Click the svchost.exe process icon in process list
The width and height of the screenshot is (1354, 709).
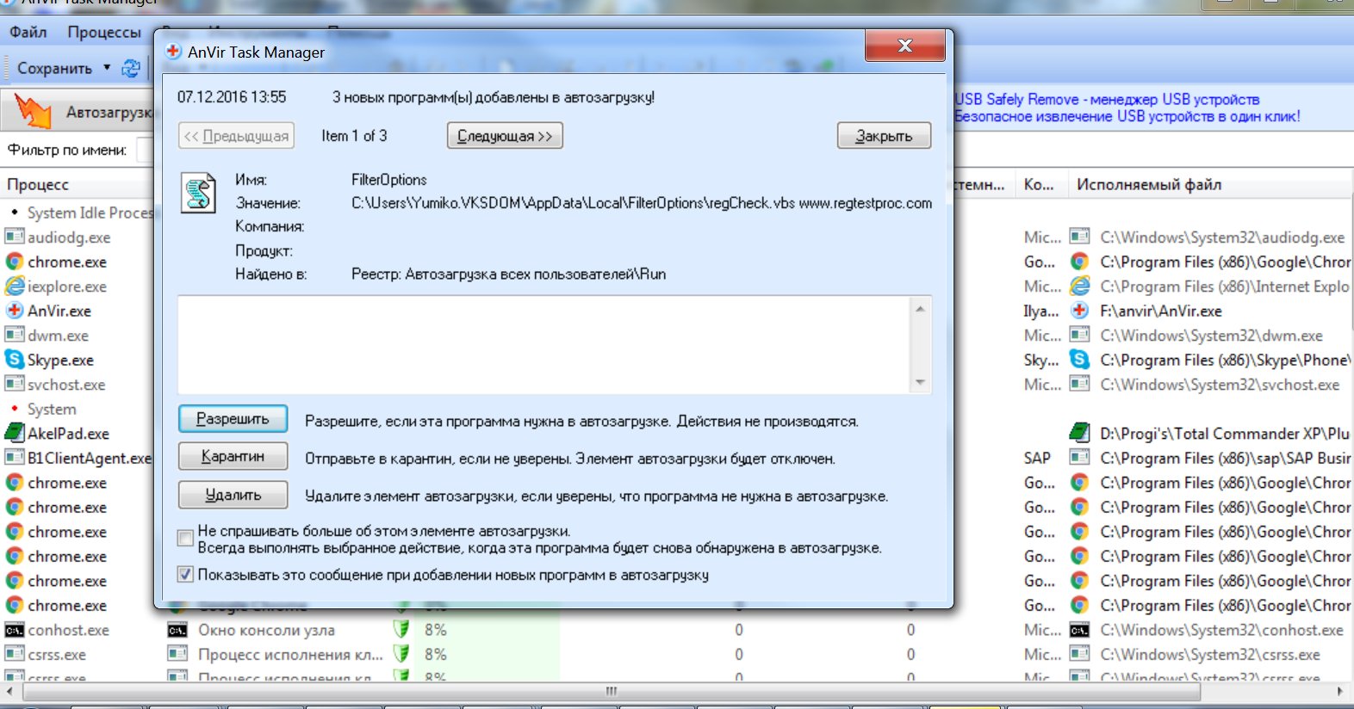[x=15, y=384]
